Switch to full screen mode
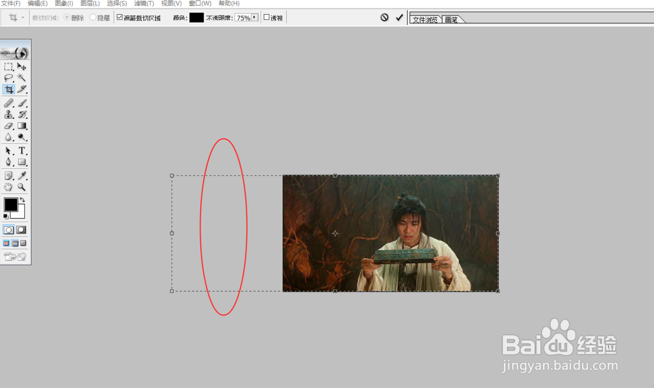The width and height of the screenshot is (654, 388). (x=23, y=243)
